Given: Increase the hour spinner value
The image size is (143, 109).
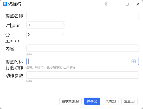Looking at the screenshot, I should point(63,24).
